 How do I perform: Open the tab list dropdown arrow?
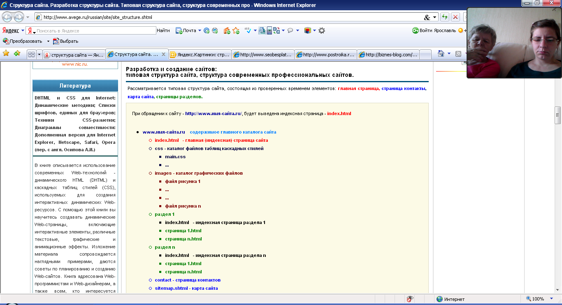point(39,54)
